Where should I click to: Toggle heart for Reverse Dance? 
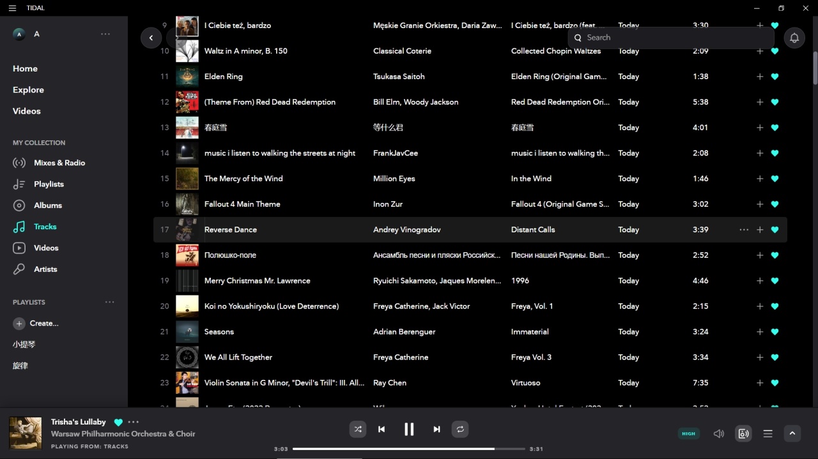(x=775, y=230)
